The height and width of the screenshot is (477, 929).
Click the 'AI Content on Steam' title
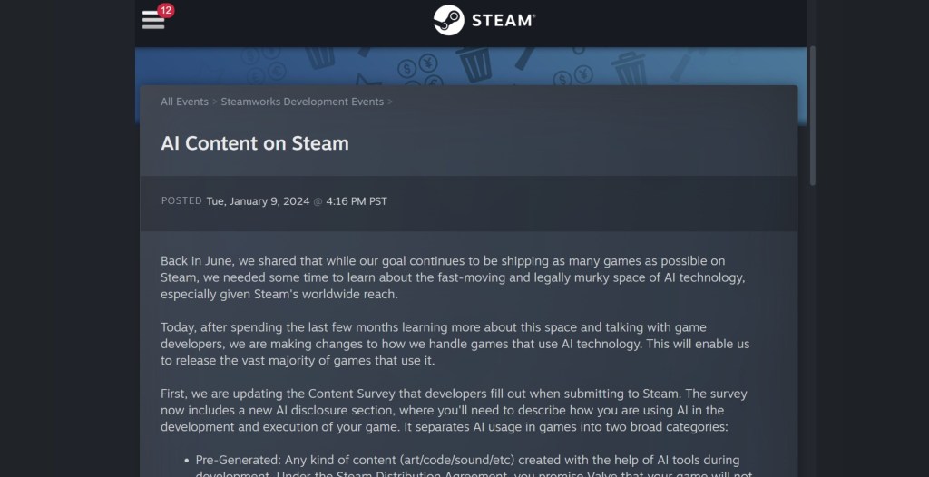(255, 143)
